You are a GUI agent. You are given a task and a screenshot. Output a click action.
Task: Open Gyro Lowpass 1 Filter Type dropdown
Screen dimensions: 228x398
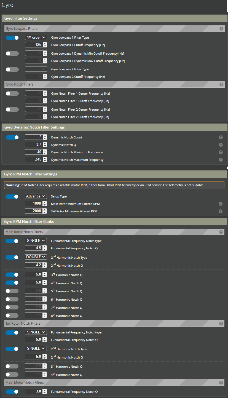click(36, 37)
